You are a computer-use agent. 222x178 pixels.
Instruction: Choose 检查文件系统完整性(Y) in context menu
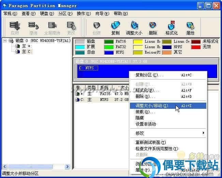point(168,149)
